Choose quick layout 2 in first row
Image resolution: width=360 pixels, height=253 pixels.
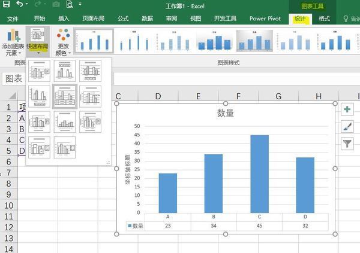[x=65, y=71]
